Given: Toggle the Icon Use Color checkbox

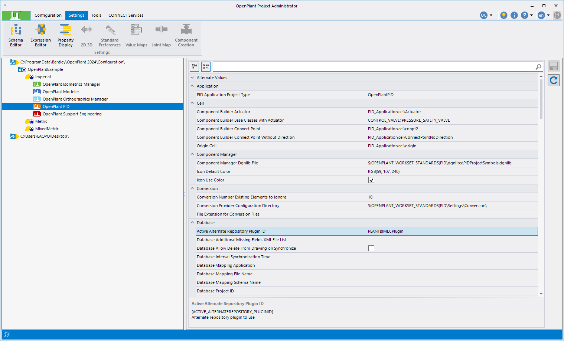Looking at the screenshot, I should tap(371, 180).
